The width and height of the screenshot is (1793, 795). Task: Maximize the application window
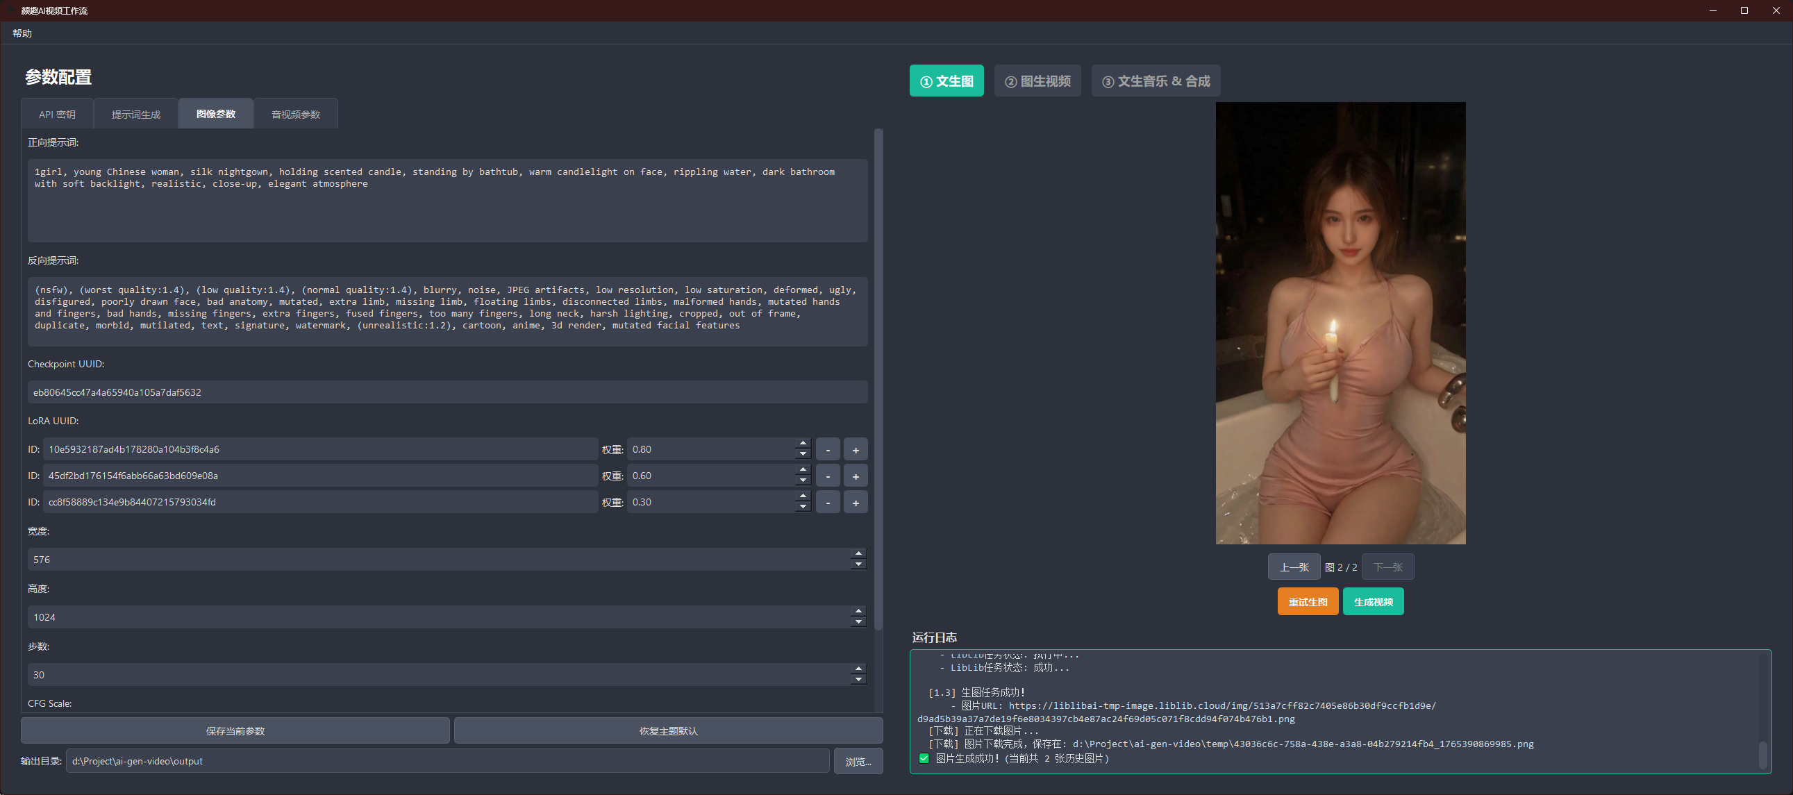point(1744,10)
